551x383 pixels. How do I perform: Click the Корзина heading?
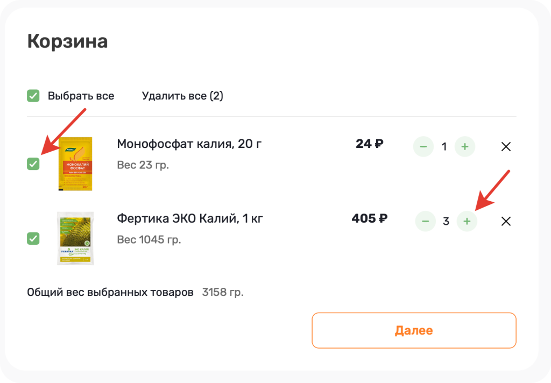[x=68, y=41]
